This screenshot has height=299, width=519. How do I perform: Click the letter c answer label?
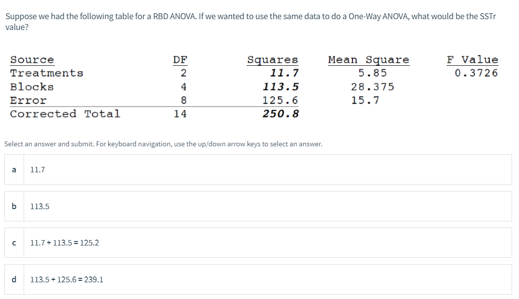click(13, 242)
